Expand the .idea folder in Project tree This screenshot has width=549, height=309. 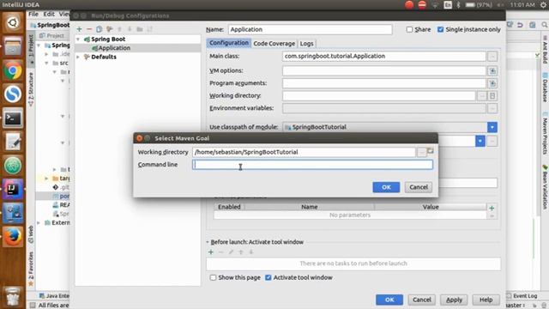(x=46, y=54)
